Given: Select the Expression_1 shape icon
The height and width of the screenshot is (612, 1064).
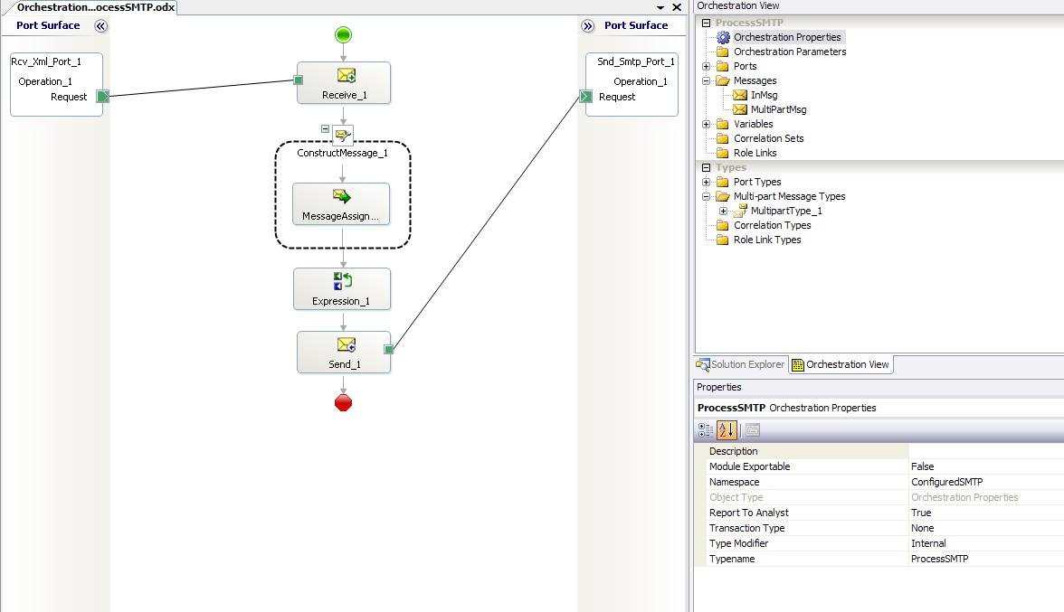Looking at the screenshot, I should click(x=343, y=280).
